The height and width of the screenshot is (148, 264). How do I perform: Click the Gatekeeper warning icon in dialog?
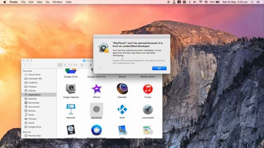[x=104, y=48]
